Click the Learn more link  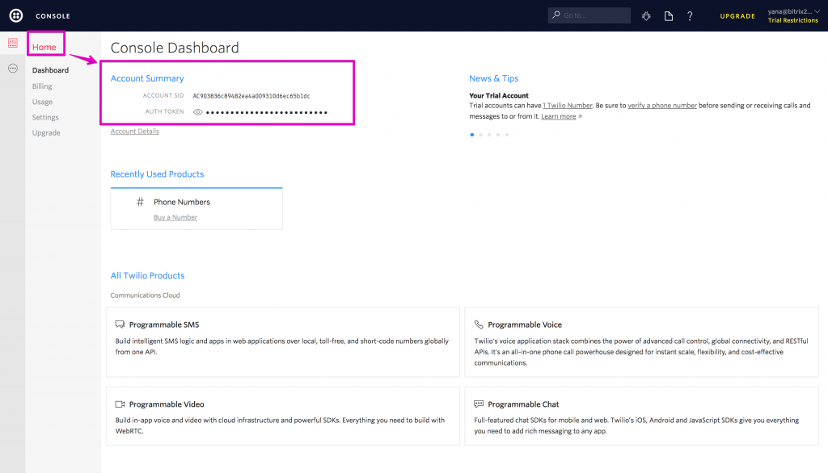point(558,116)
